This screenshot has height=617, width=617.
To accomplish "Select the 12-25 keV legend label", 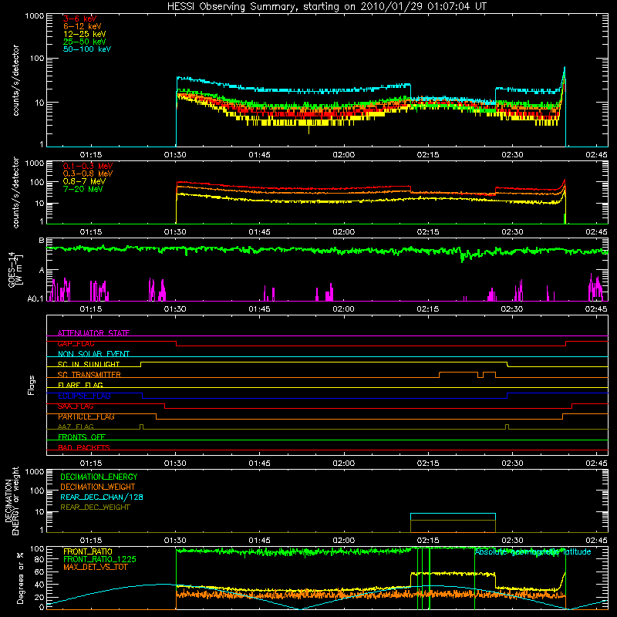I will tap(85, 34).
